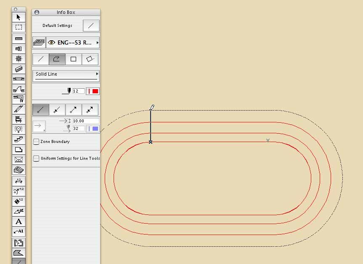The height and width of the screenshot is (264, 363).
Task: Pick the Mesh tool
Action: [19, 169]
